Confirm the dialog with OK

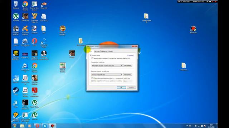[x=121, y=88]
